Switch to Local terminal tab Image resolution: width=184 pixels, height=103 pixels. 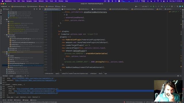click(11, 76)
